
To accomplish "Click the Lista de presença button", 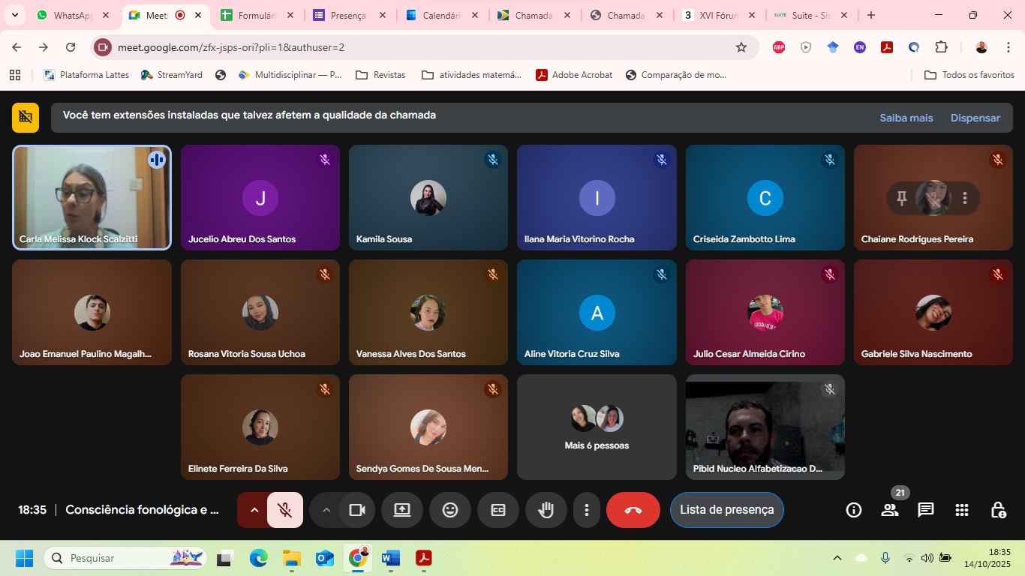I will [726, 510].
